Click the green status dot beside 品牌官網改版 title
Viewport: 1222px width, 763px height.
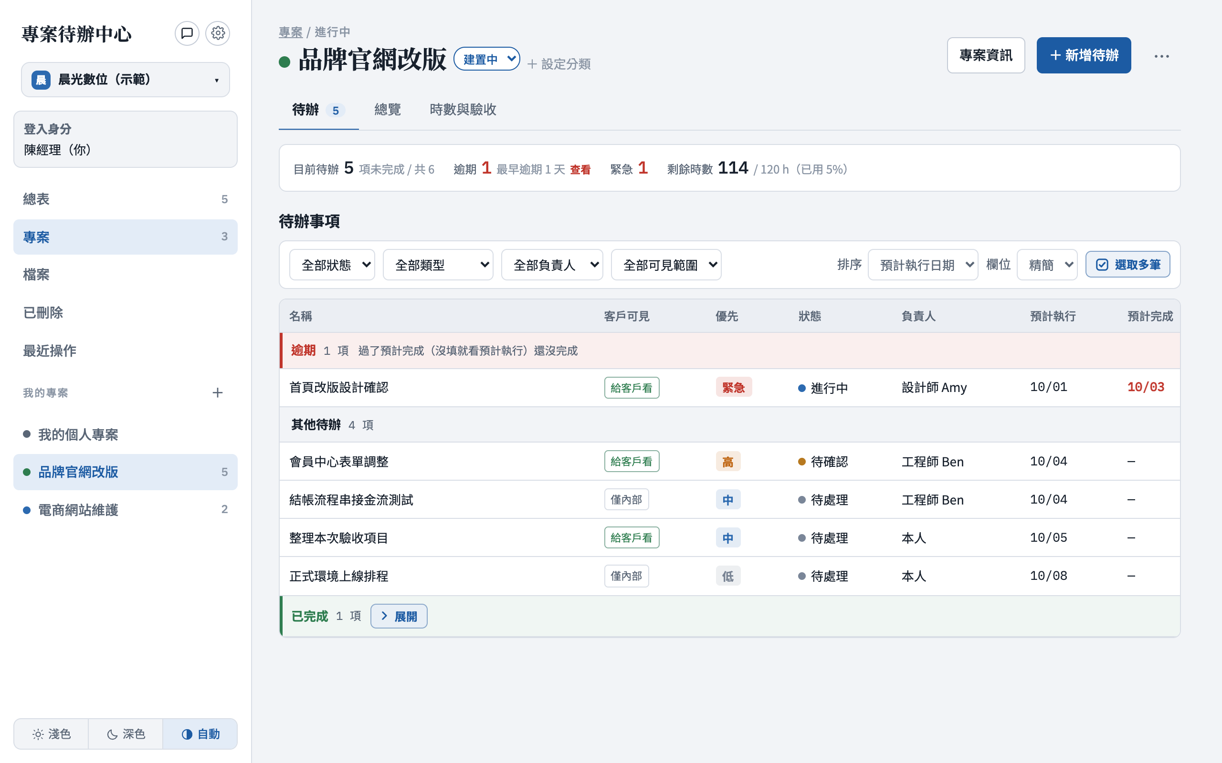click(x=284, y=62)
